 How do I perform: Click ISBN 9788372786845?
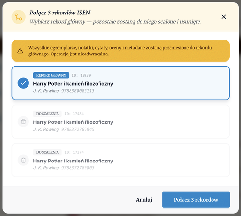click(x=78, y=129)
